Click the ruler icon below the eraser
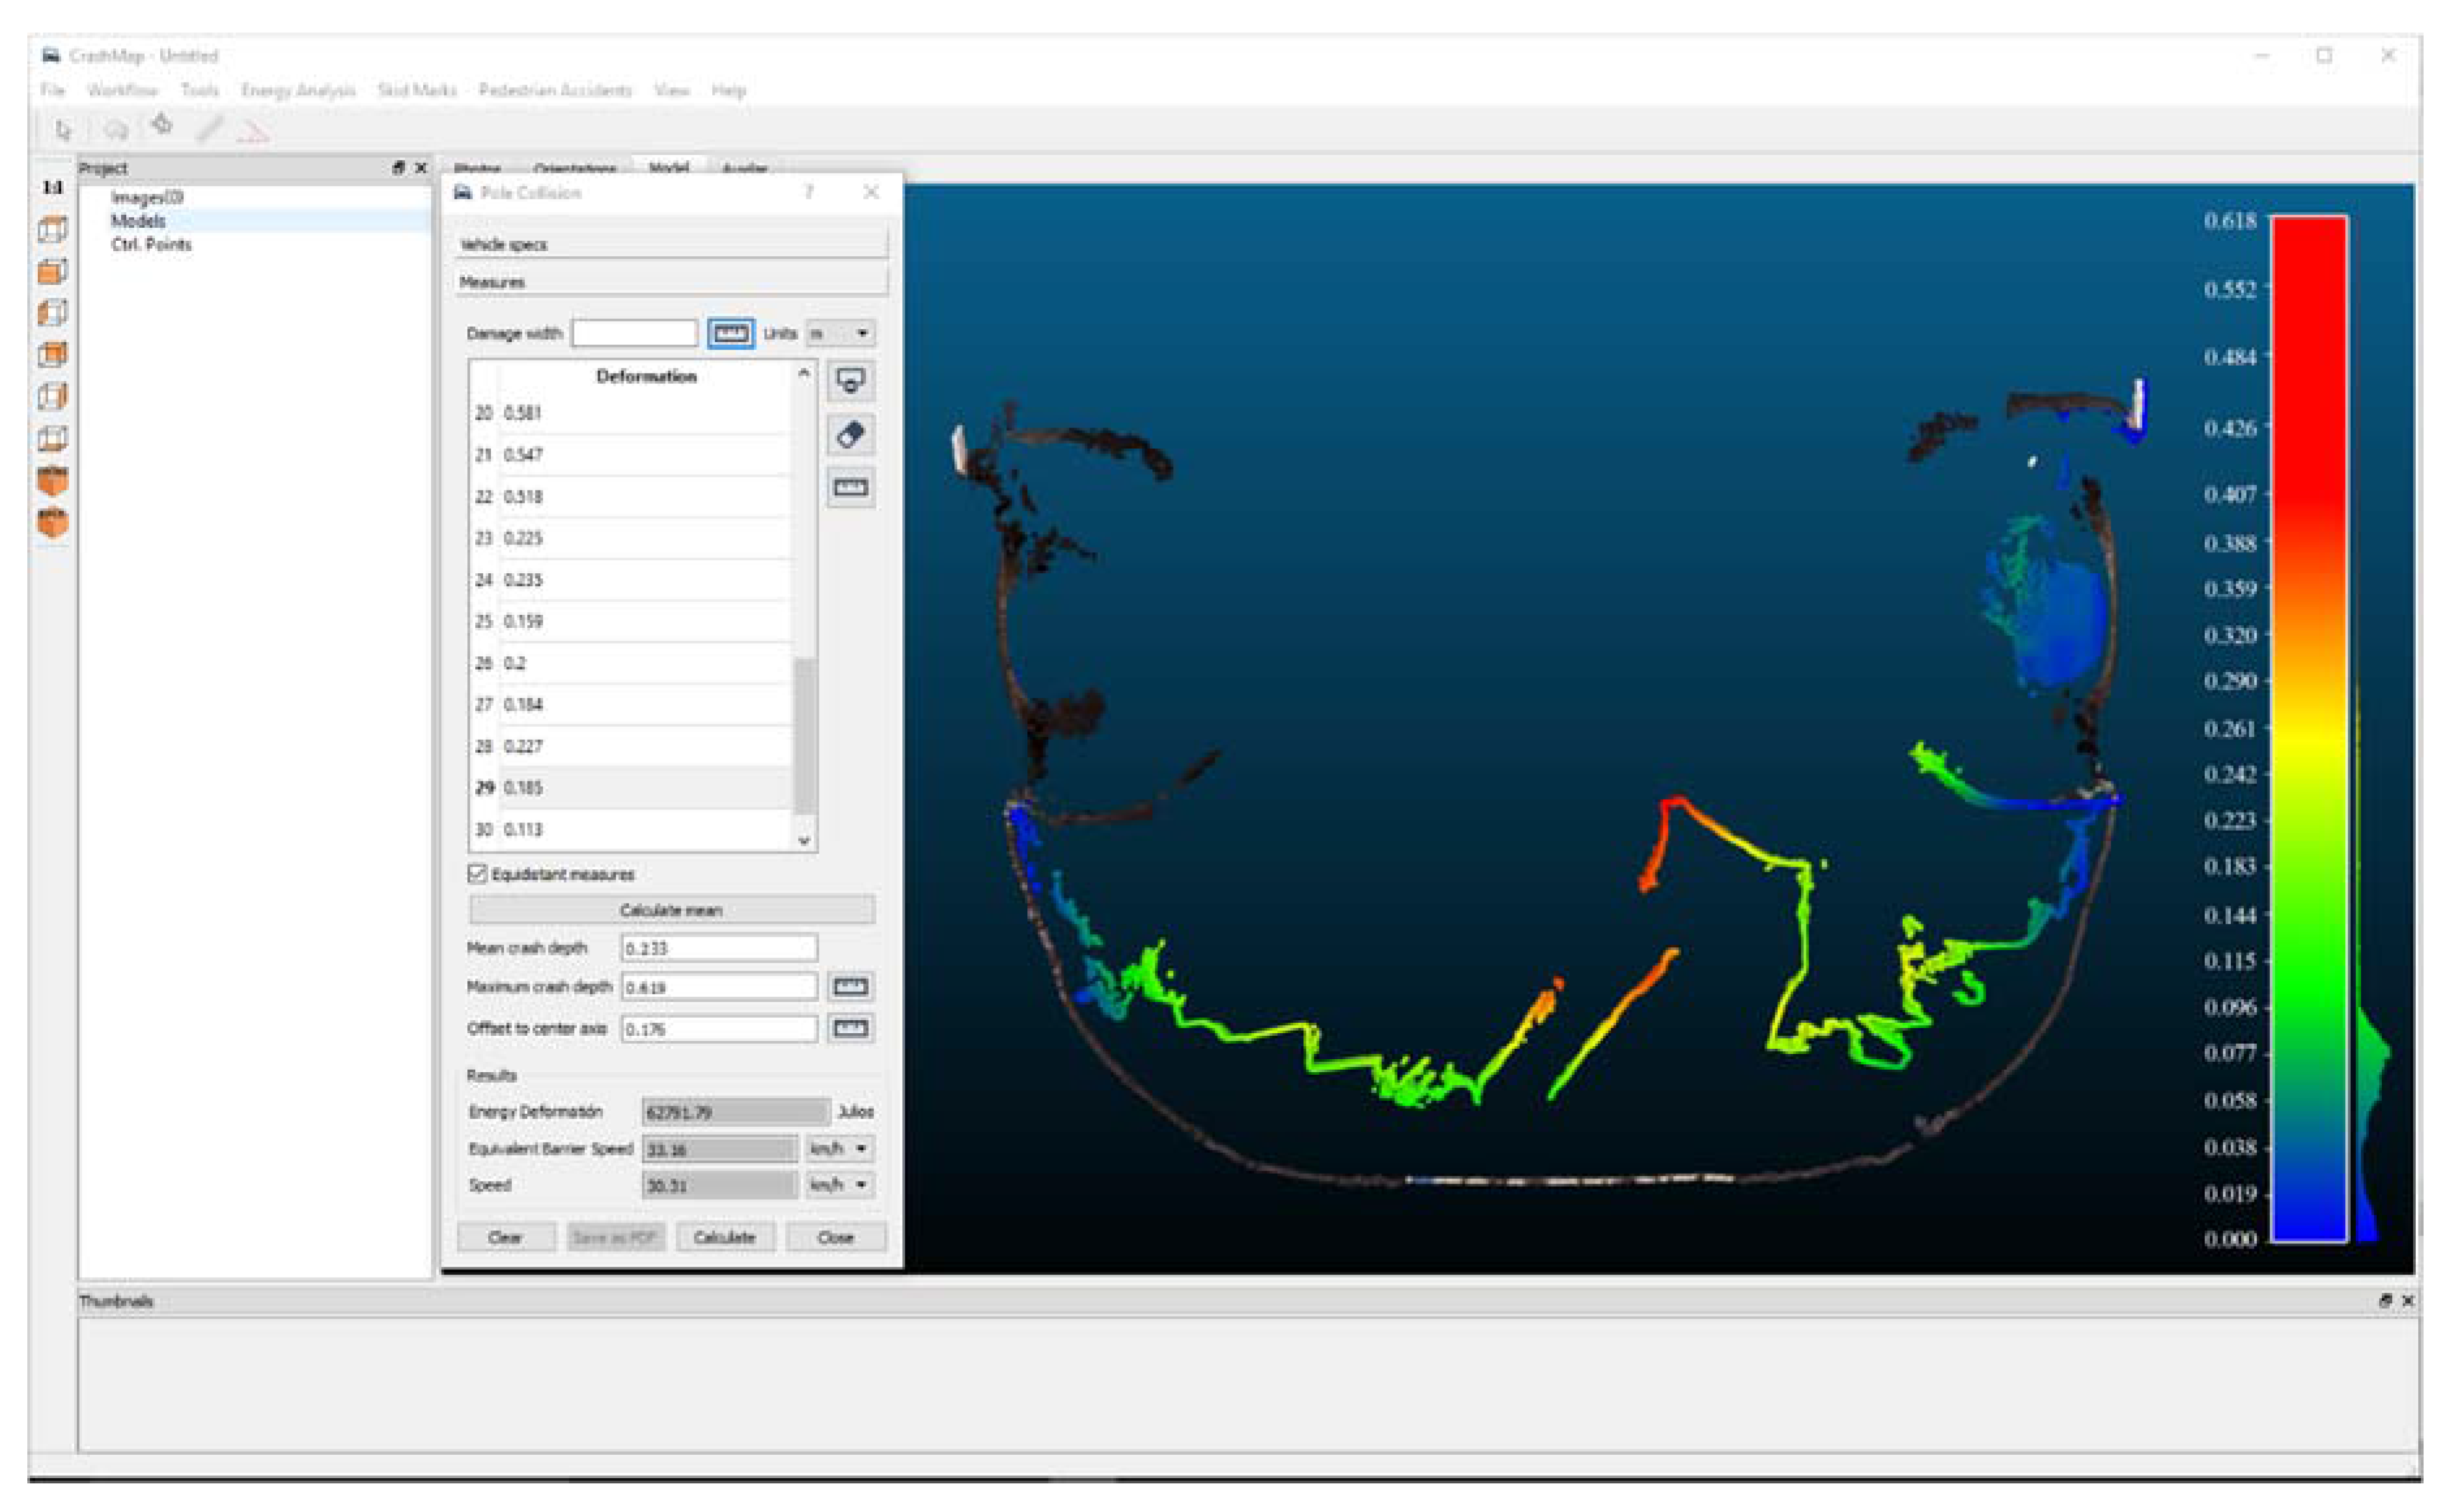2447x1512 pixels. coord(850,488)
